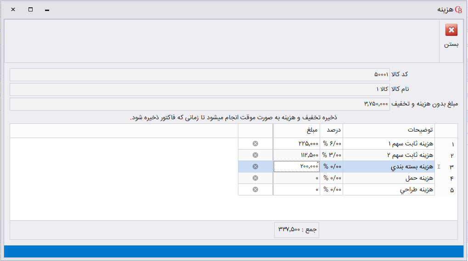Click the جمع total box
468x261 pixels.
(297, 229)
